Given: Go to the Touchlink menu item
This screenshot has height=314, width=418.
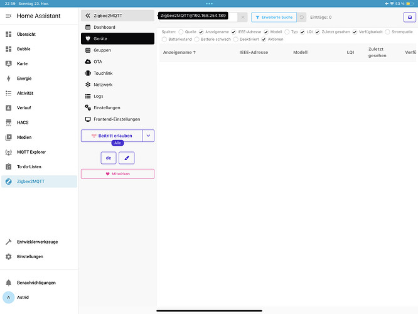Looking at the screenshot, I should 103,73.
